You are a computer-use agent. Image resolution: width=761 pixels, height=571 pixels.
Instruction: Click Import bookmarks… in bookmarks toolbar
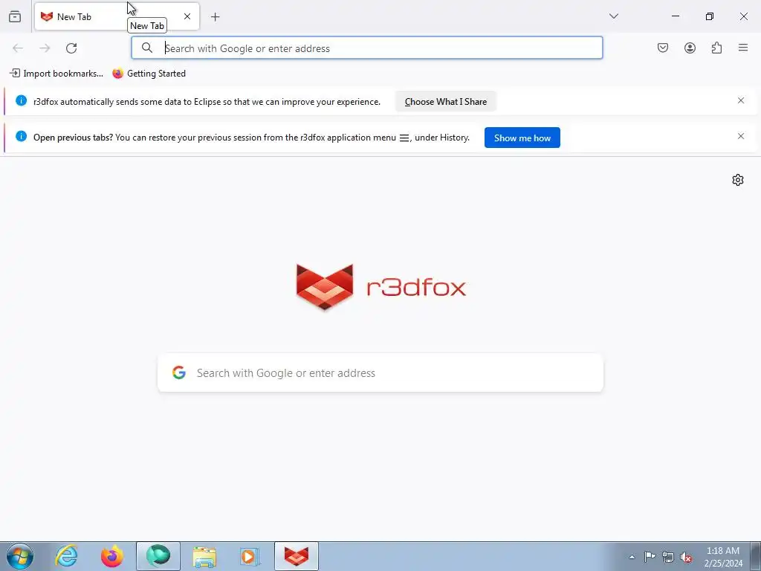coord(56,74)
